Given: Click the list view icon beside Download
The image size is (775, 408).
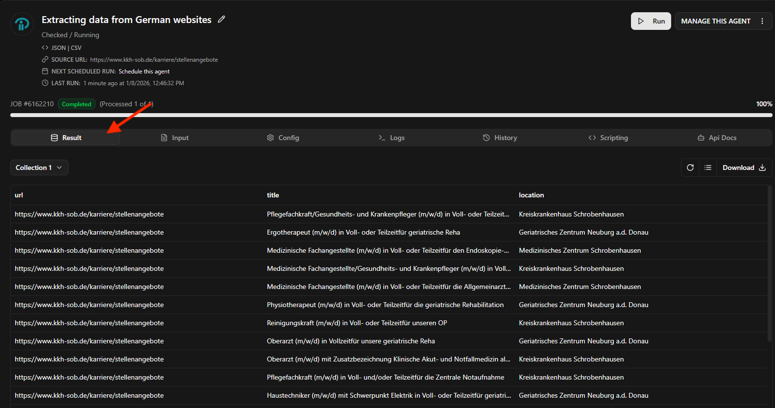Looking at the screenshot, I should coord(708,168).
